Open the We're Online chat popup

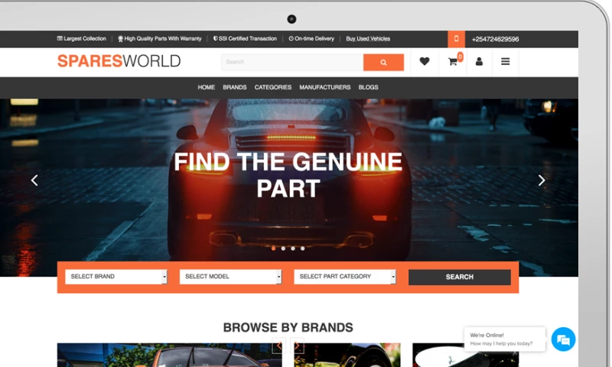coord(505,339)
